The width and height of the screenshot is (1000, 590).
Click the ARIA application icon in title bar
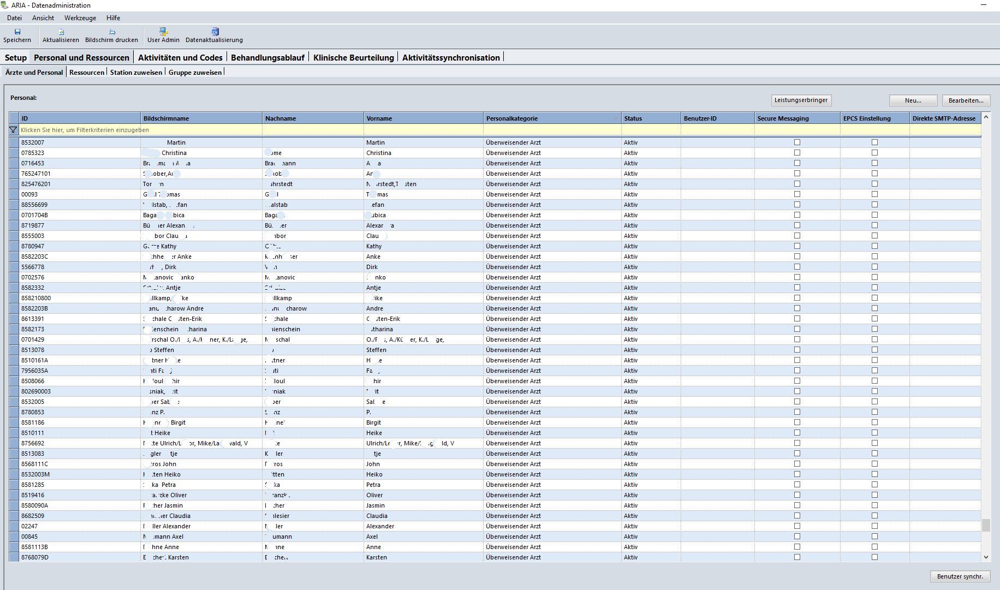[5, 5]
